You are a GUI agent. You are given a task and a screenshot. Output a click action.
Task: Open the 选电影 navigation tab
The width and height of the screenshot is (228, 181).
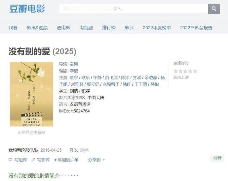click(x=63, y=28)
